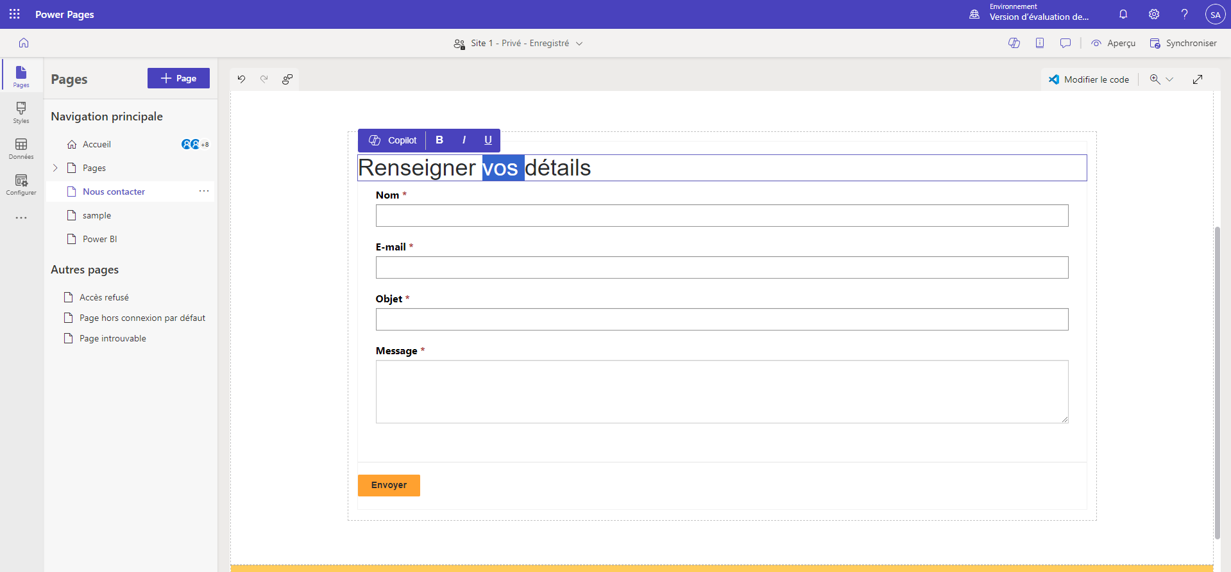Toggle underline formatting
This screenshot has height=572, width=1231.
click(x=488, y=140)
